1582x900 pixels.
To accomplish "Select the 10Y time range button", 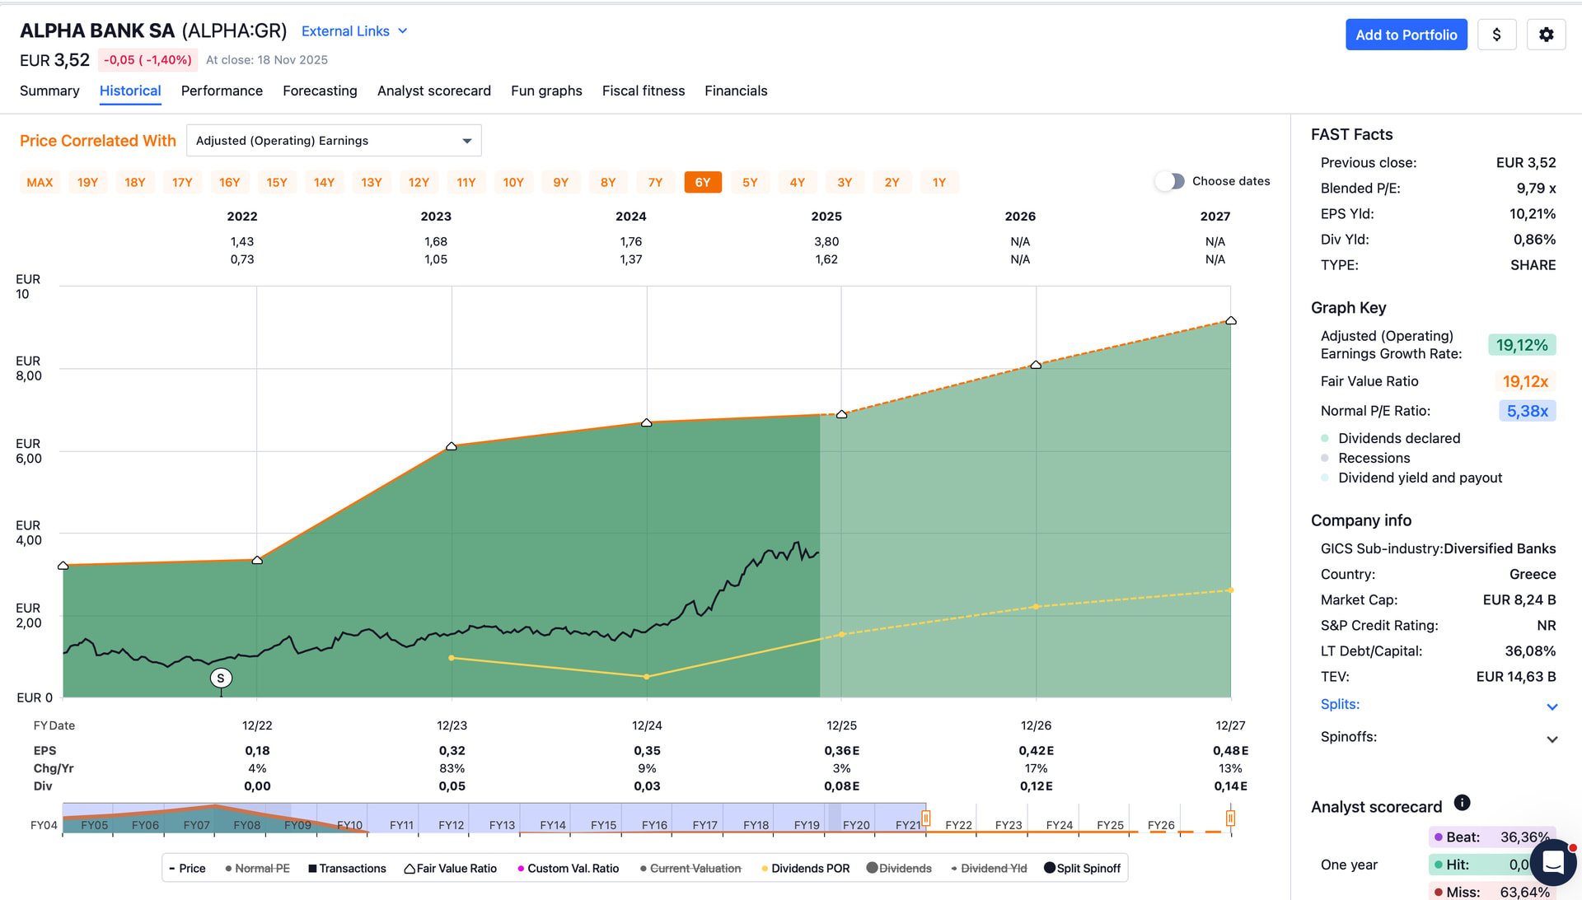I will click(x=513, y=183).
